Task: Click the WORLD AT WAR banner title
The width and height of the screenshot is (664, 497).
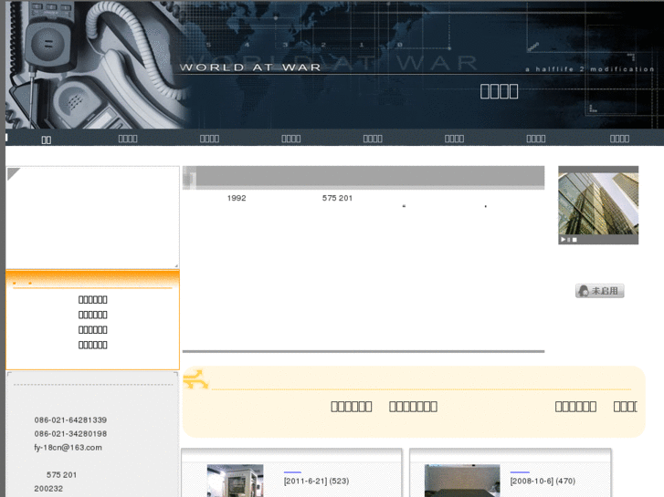Action: point(250,67)
